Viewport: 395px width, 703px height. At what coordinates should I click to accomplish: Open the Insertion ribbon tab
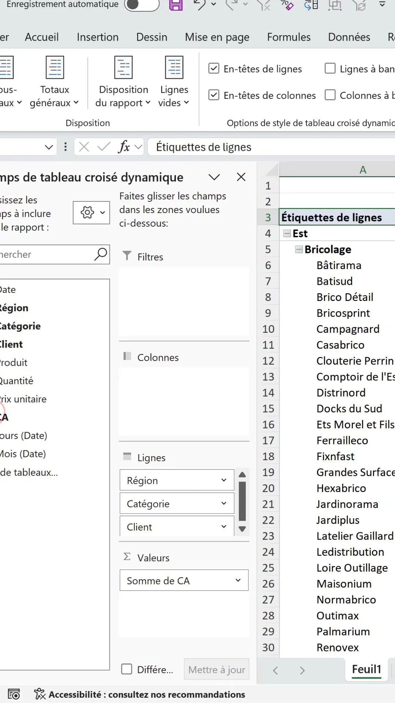(98, 37)
